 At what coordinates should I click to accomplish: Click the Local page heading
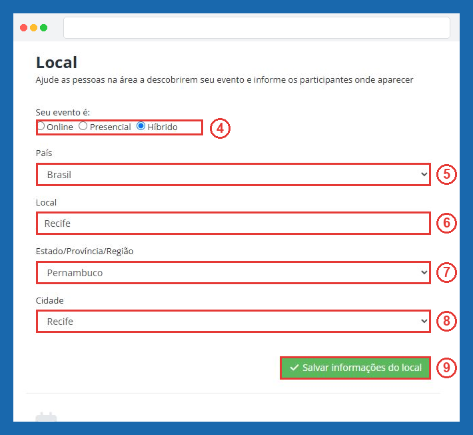point(57,63)
